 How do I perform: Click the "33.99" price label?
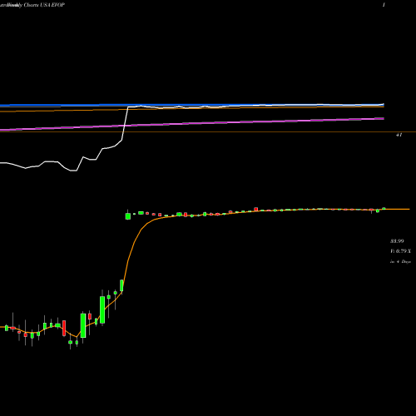397,241
